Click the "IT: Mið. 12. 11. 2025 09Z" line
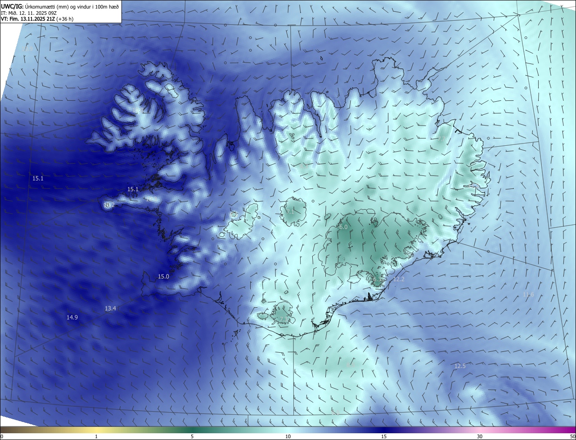This screenshot has width=576, height=440. pos(29,13)
